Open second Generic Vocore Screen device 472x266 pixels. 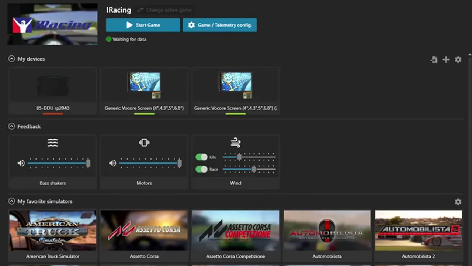pyautogui.click(x=236, y=91)
